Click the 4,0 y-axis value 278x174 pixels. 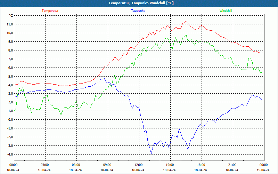[x=10, y=85]
